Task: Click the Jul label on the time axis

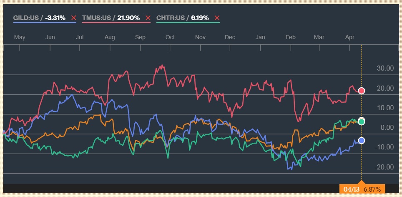Action: [x=79, y=37]
